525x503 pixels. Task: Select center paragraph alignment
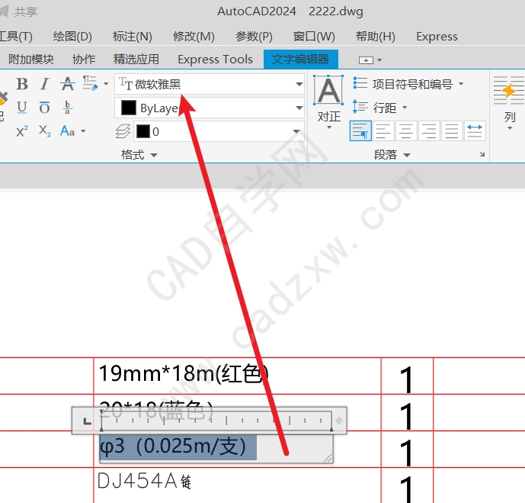pos(406,131)
